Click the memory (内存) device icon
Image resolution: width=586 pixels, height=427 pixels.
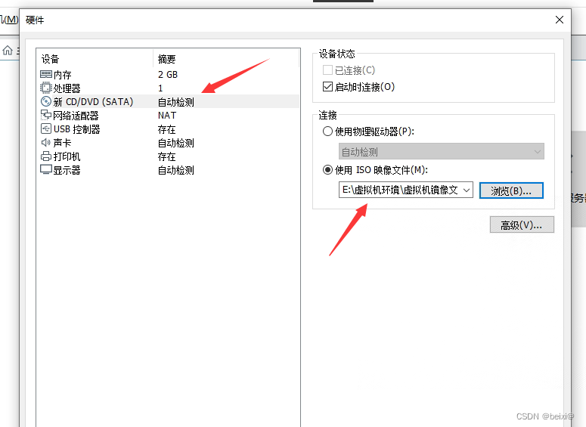[46, 74]
